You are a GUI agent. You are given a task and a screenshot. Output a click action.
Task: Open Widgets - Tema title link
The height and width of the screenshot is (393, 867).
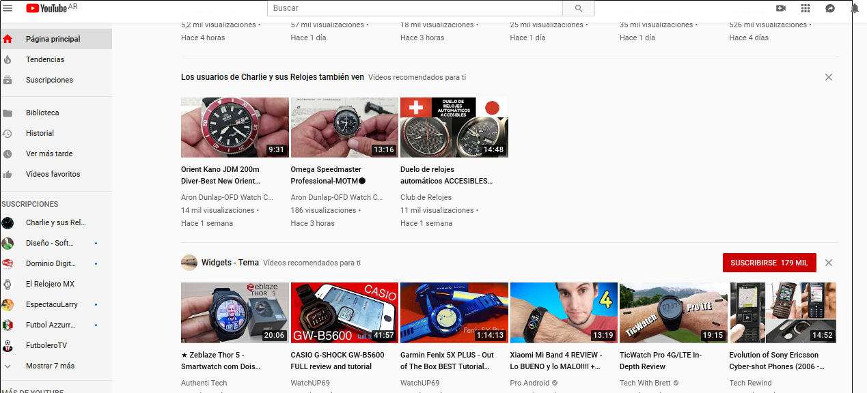[230, 263]
